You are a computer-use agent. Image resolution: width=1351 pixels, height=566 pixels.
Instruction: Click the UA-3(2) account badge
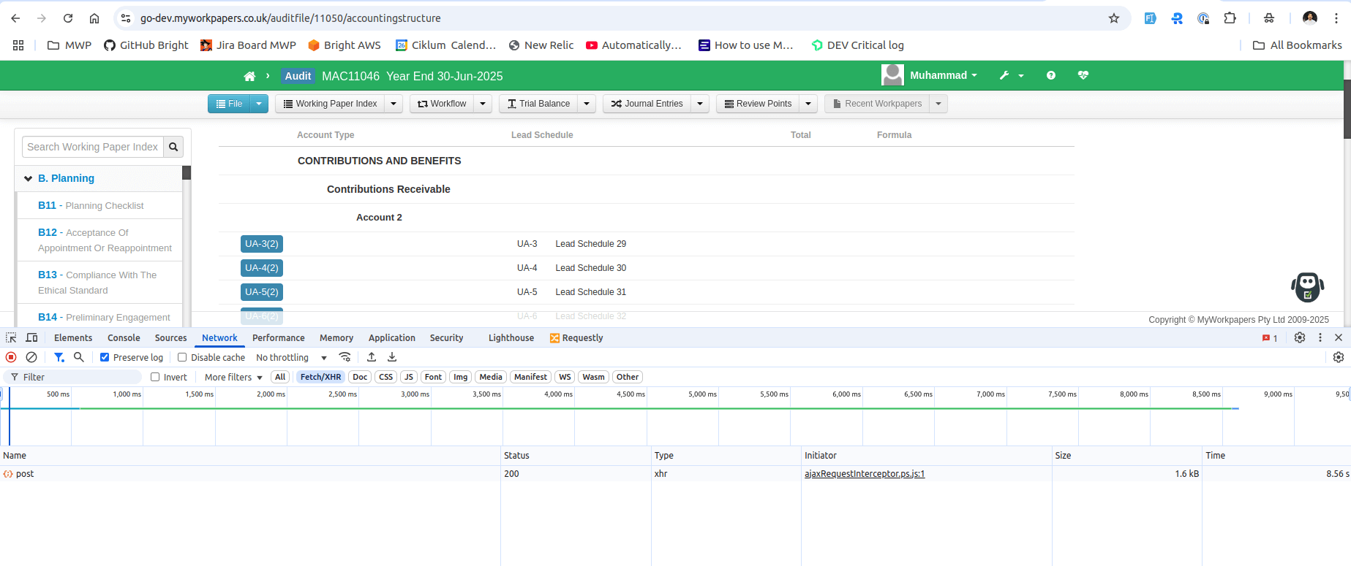pos(262,244)
